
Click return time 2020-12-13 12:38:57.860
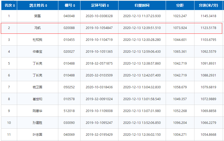tap(142, 63)
